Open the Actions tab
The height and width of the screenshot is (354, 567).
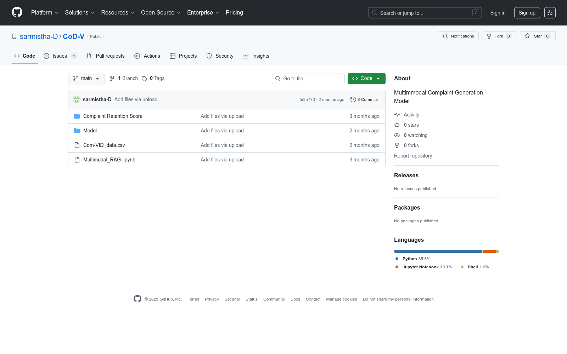pos(147,56)
